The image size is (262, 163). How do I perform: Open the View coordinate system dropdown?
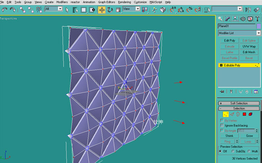(131, 9)
